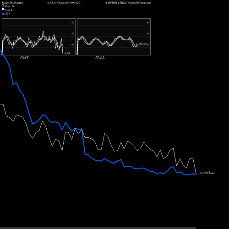
Task: Click the FAST stochastic chart panel
Action: [x=38, y=37]
